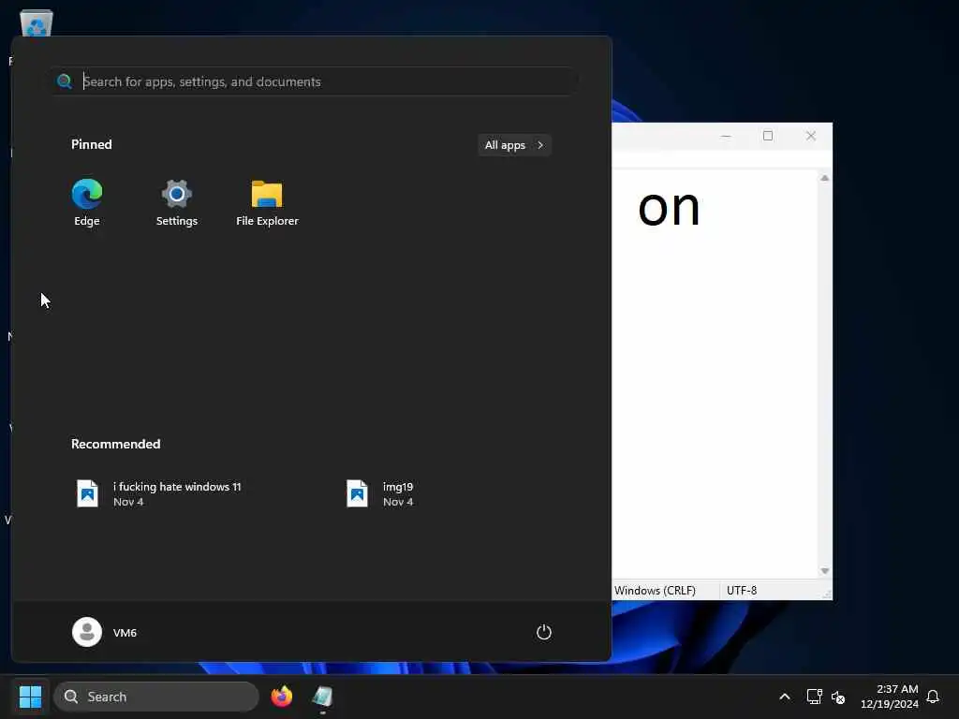959x719 pixels.
Task: Click the magnifier icon in Start search
Action: click(65, 81)
